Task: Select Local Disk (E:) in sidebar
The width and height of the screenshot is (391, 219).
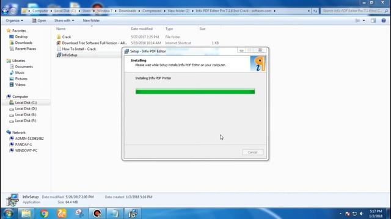Action: click(x=26, y=114)
